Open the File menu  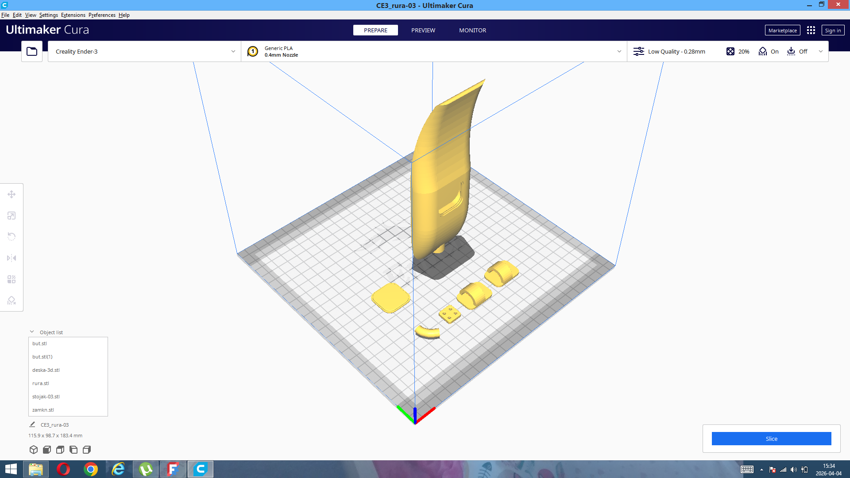pyautogui.click(x=5, y=15)
